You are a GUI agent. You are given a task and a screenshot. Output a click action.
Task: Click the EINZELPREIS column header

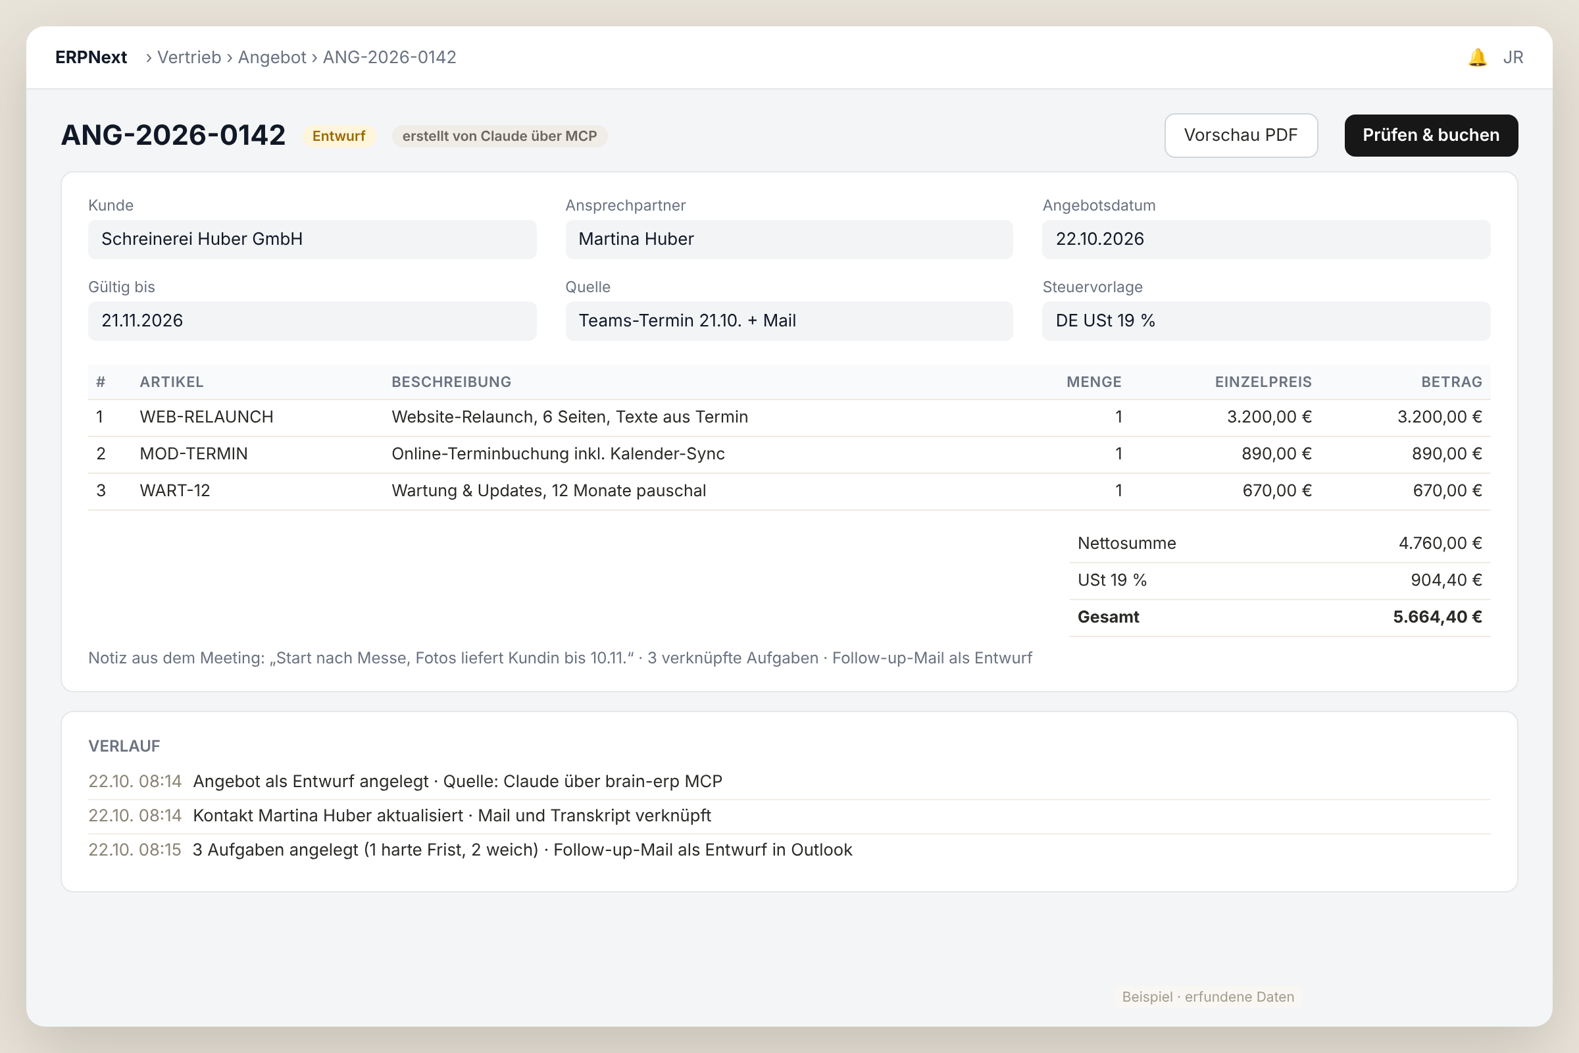(1263, 382)
